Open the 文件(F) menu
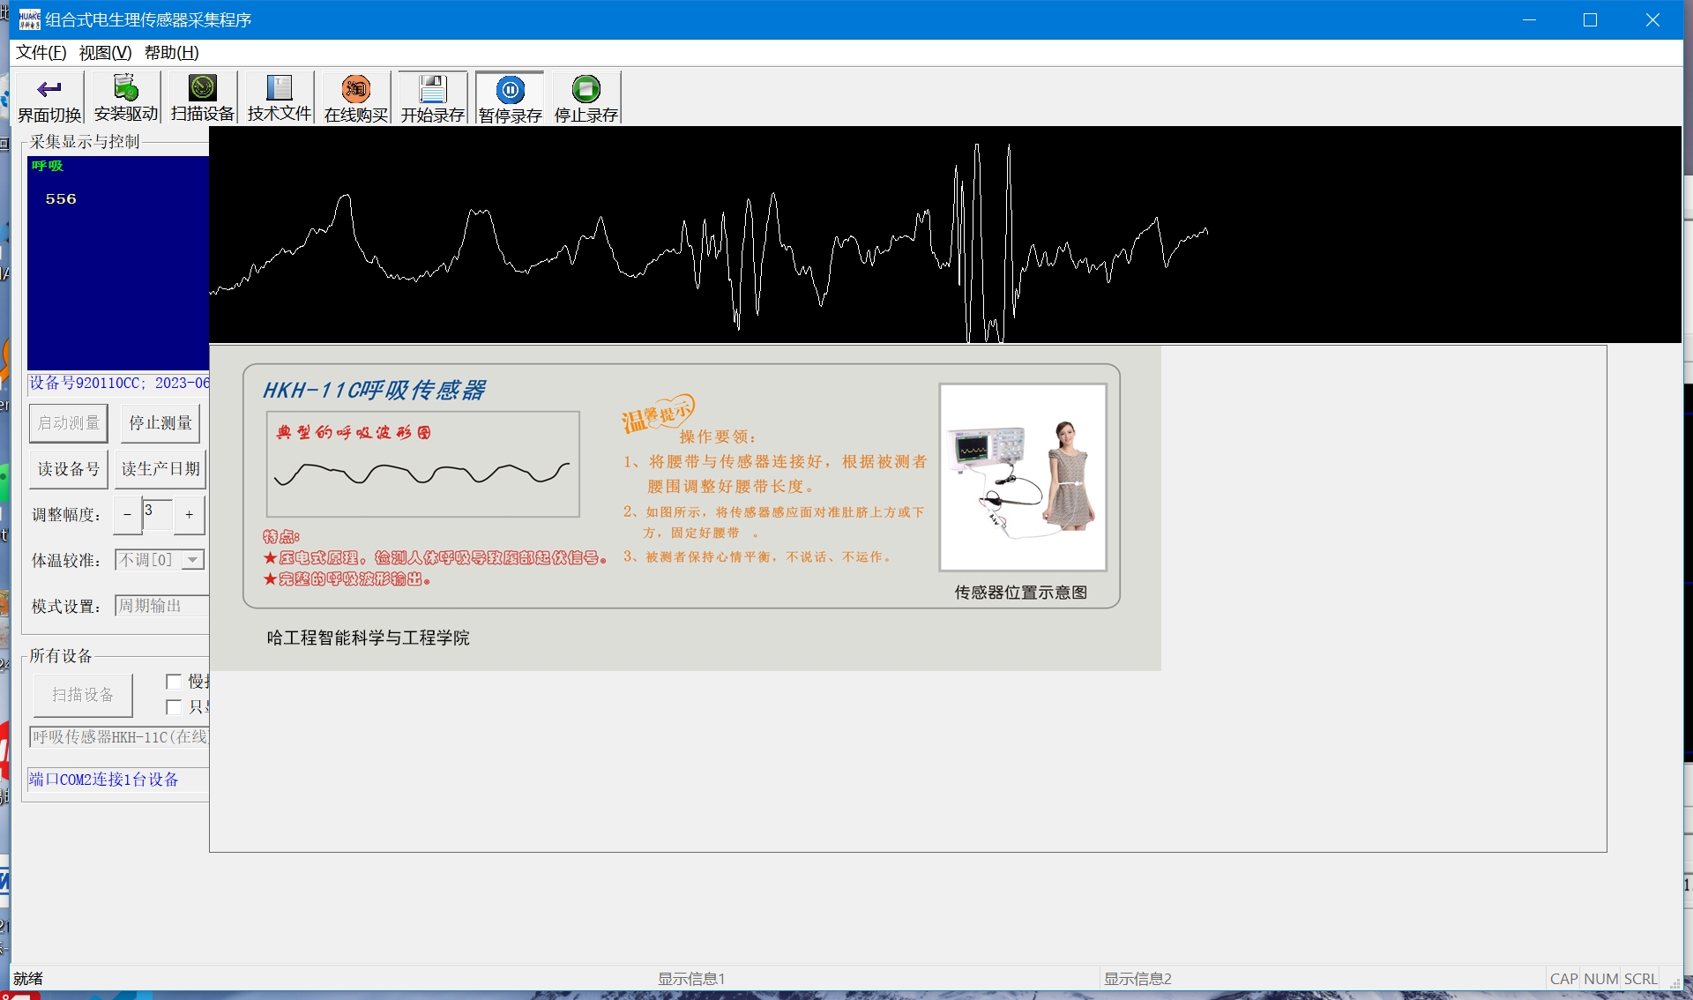Viewport: 1693px width, 1000px height. click(x=41, y=53)
